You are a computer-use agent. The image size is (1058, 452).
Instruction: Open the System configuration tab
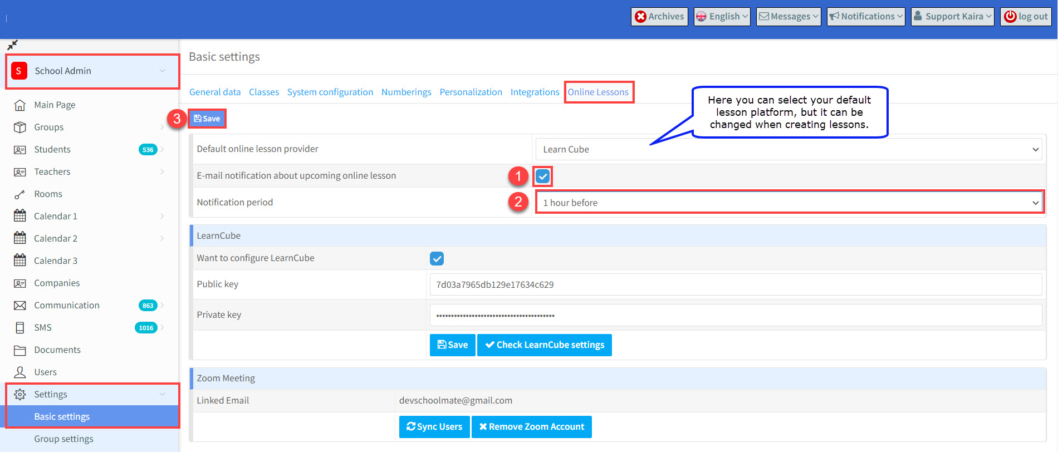pos(330,92)
